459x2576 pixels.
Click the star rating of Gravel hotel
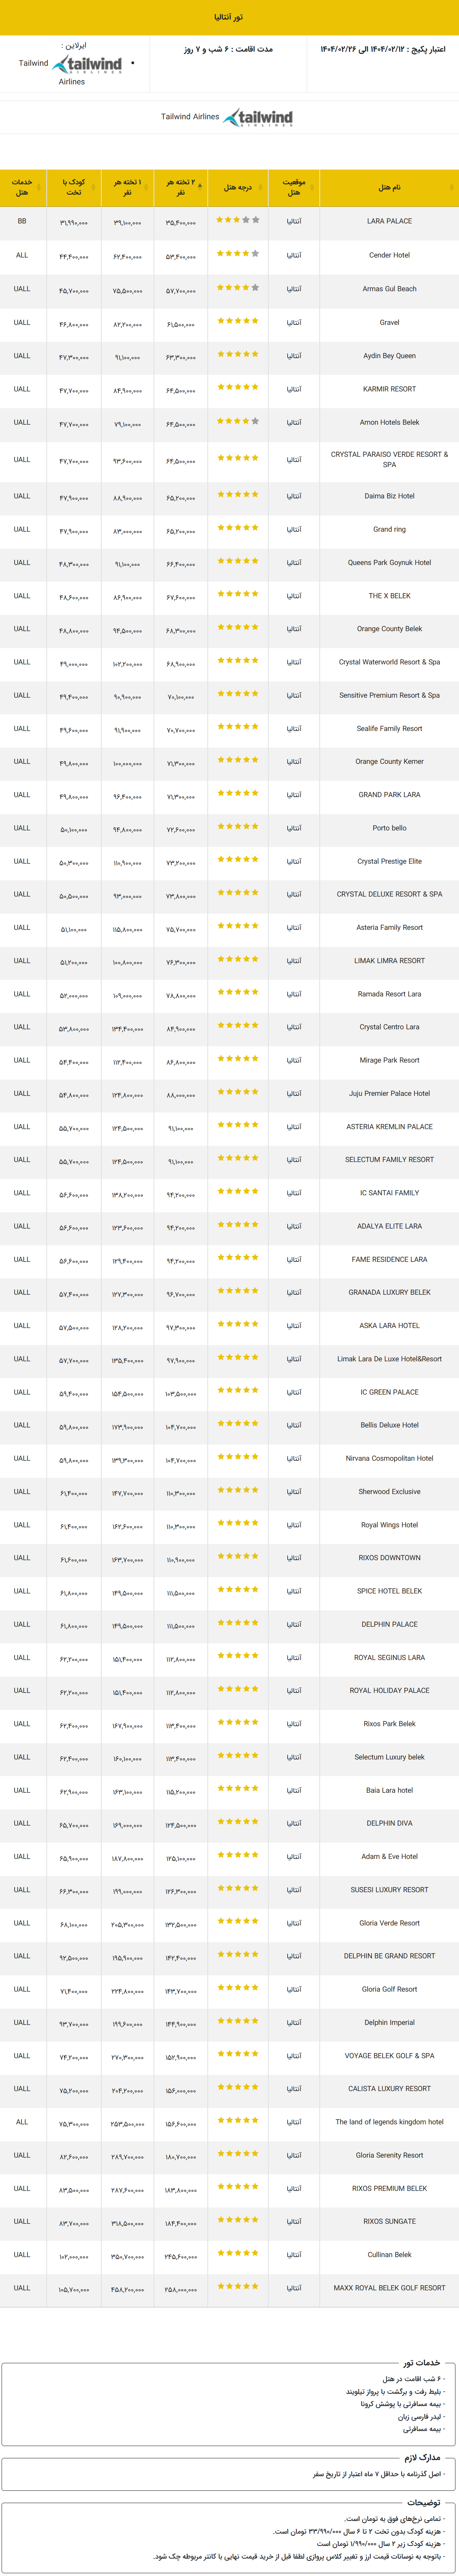click(x=237, y=321)
